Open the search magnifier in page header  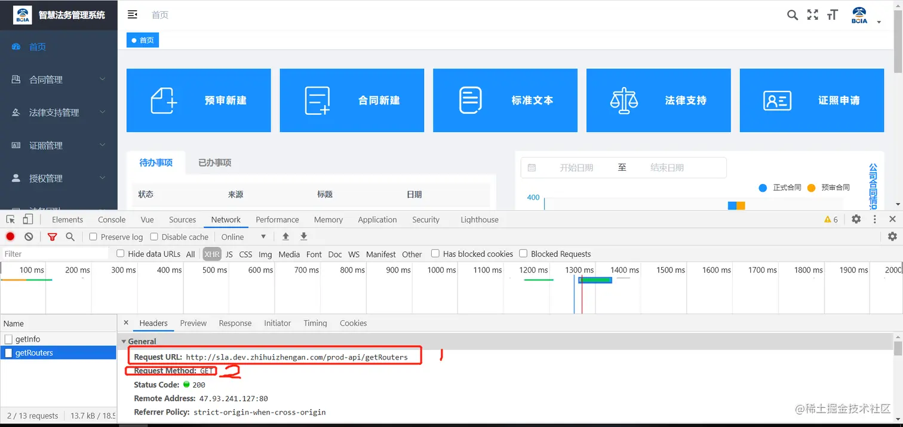(793, 15)
